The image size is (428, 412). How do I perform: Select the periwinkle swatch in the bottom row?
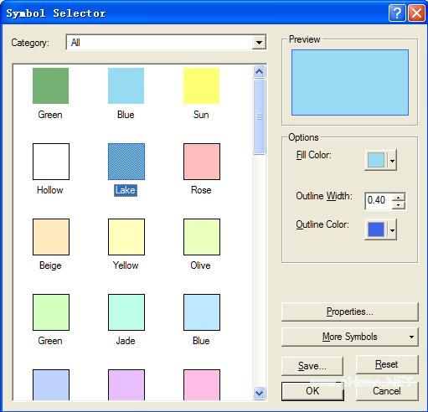click(x=51, y=385)
